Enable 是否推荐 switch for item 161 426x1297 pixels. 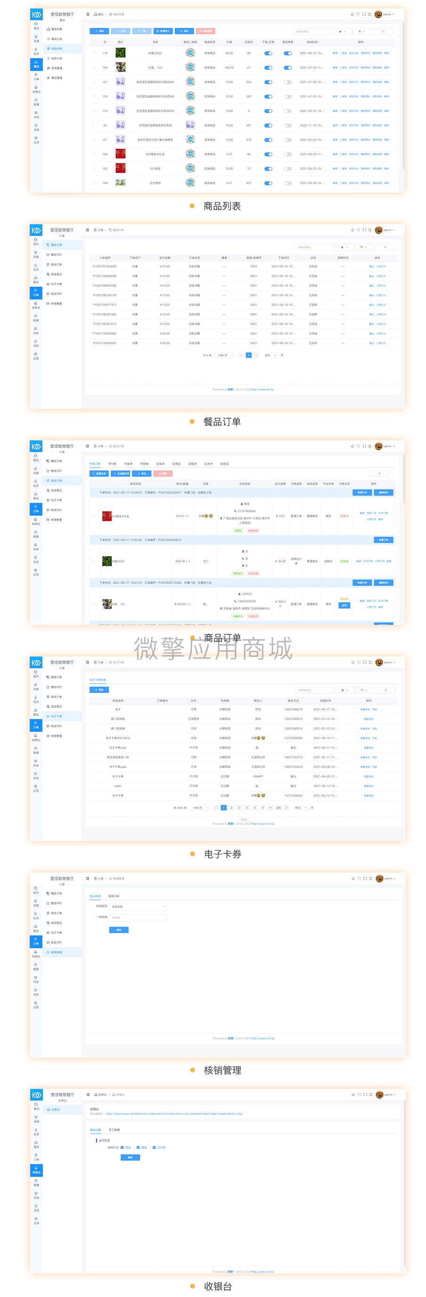(288, 81)
